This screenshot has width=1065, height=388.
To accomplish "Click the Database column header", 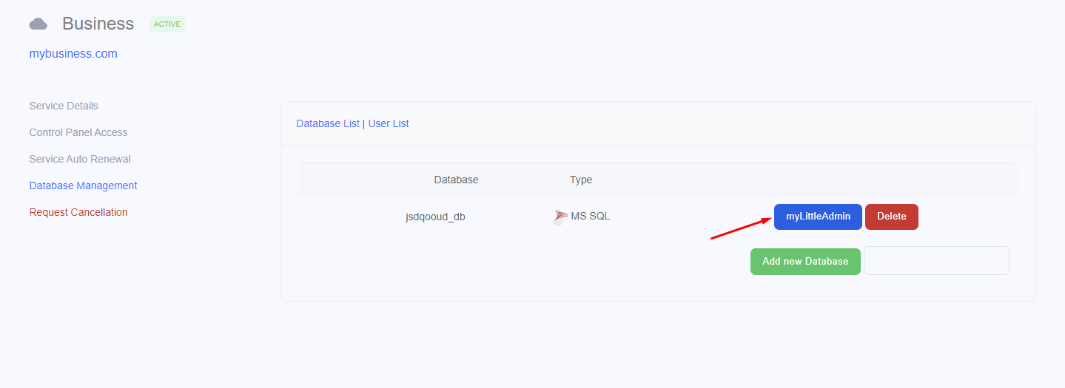I will (456, 180).
